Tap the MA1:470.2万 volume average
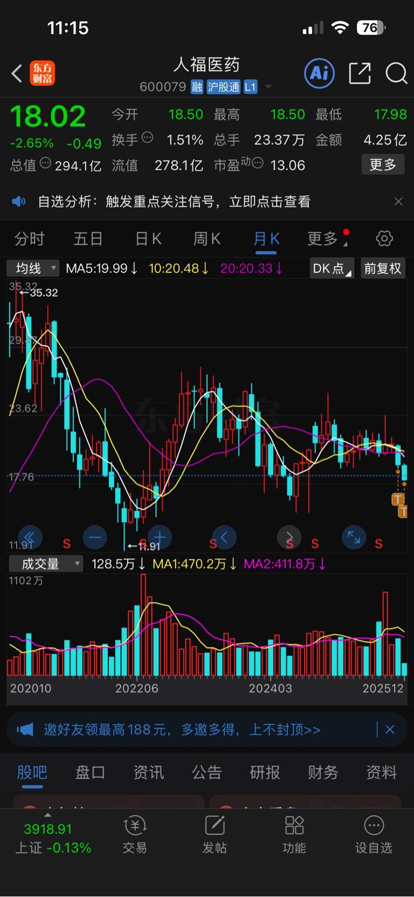414x897 pixels. (195, 564)
